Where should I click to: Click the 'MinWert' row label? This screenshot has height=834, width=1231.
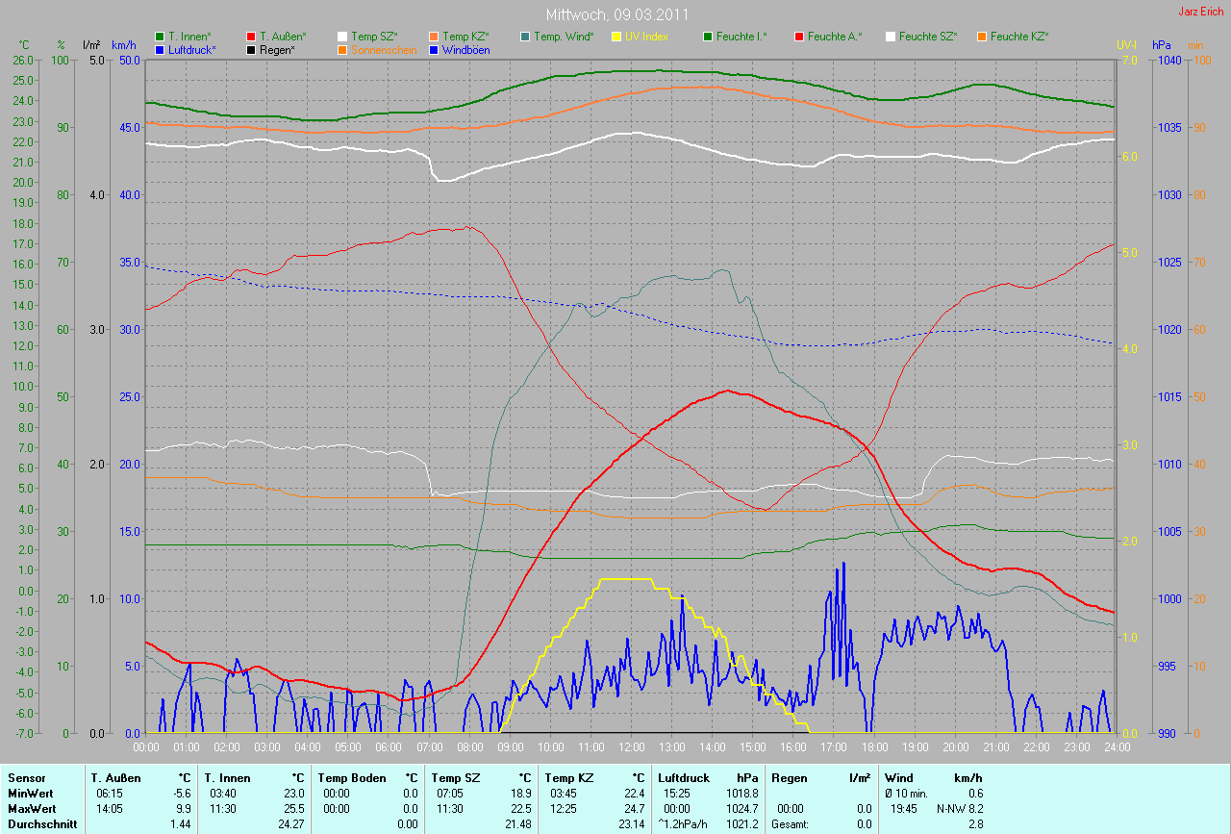(x=30, y=794)
